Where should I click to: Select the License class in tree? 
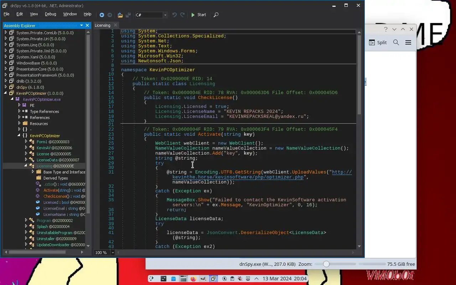click(x=54, y=154)
